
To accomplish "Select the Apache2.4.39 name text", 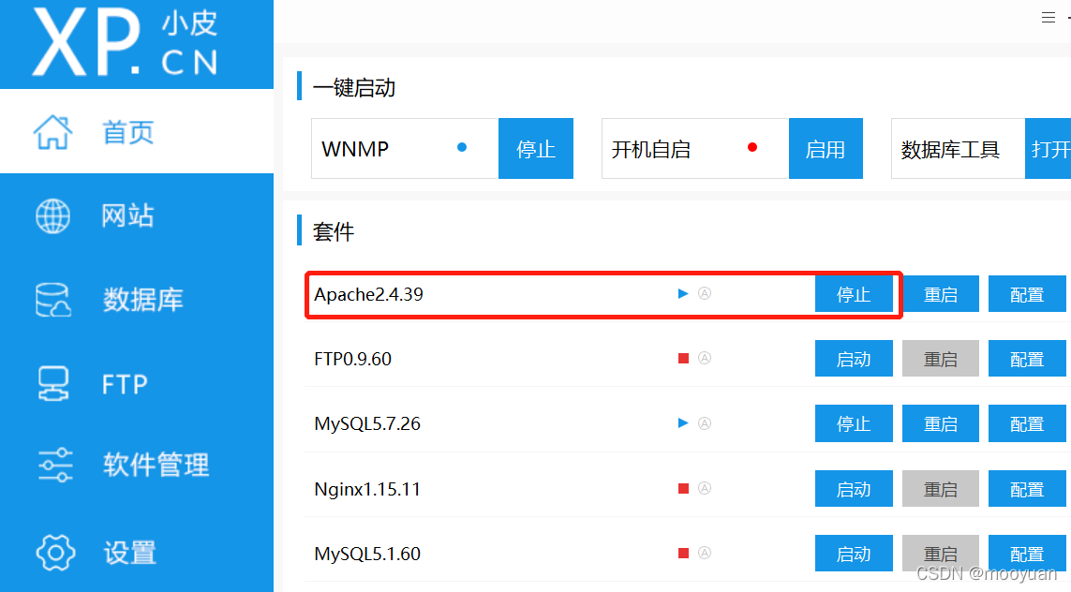I will pos(369,294).
